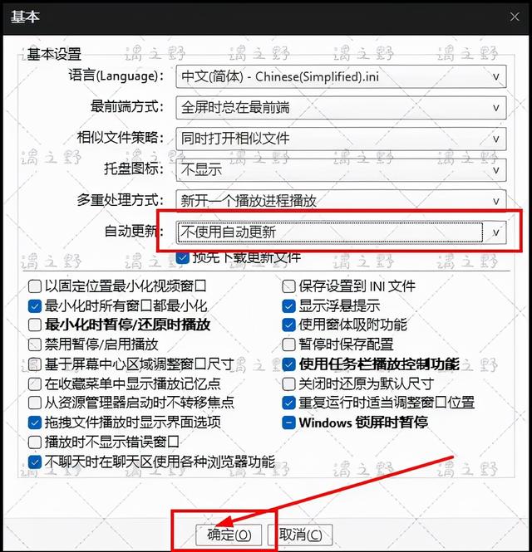The image size is (532, 552).
Task: Enable 播放时不显示错误窗口
Action: tap(35, 442)
